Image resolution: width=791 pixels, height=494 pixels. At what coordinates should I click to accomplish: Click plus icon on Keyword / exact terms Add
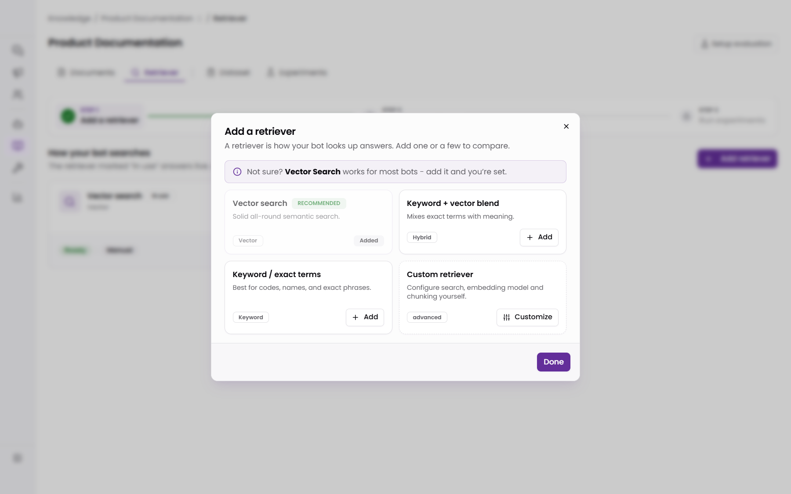coord(356,317)
